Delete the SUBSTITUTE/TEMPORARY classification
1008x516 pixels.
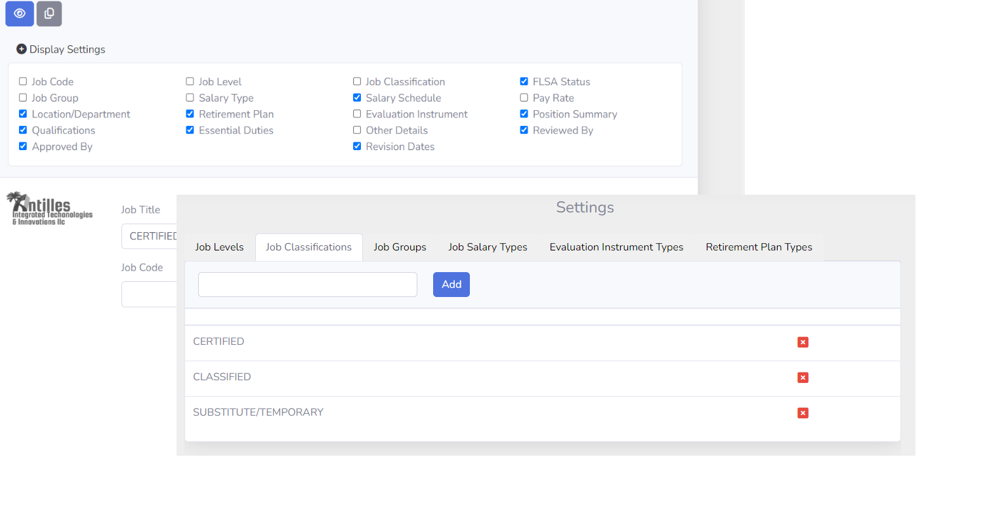pyautogui.click(x=803, y=413)
